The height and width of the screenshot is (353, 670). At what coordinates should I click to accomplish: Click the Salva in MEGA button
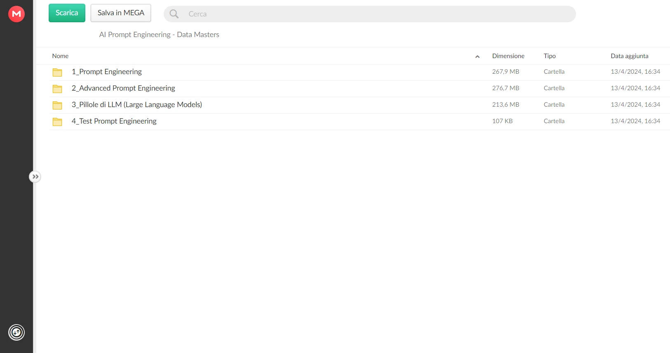click(121, 13)
